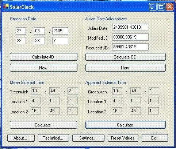Click Now under Gregorian Date

[x=43, y=68]
